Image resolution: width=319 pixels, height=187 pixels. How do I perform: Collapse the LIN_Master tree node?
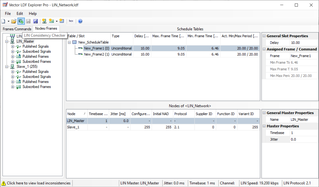[x=7, y=41]
